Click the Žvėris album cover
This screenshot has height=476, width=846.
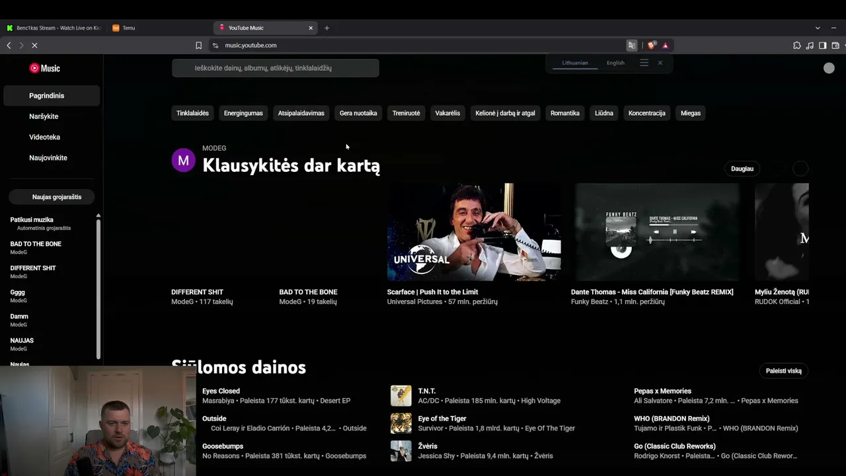[x=401, y=451]
